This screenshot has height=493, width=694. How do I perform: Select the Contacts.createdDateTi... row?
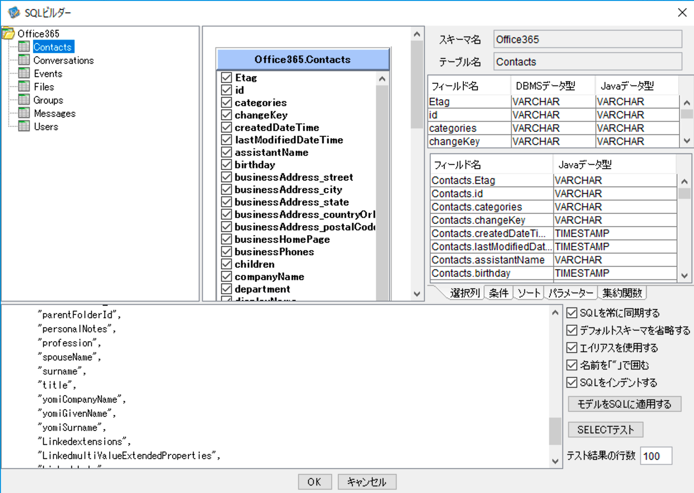(554, 233)
